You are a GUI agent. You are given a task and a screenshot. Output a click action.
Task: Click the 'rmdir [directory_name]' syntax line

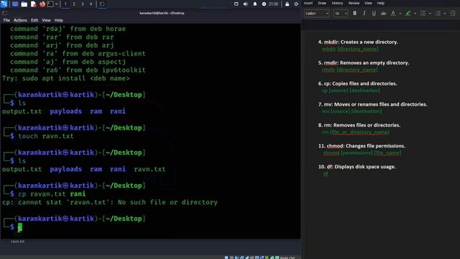[x=350, y=70]
